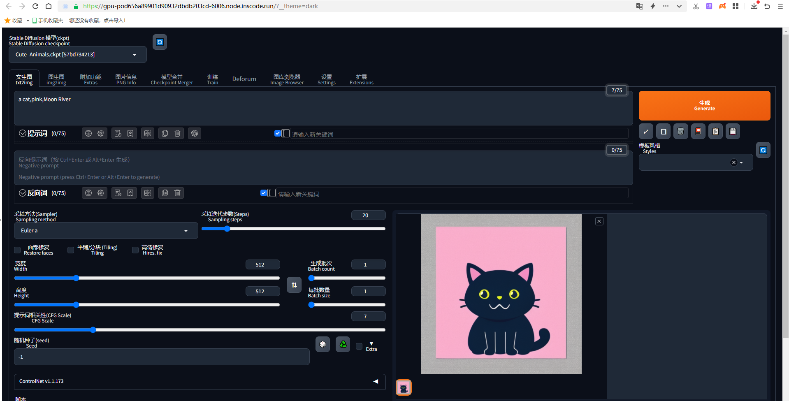This screenshot has height=401, width=789.
Task: Switch to the img2img tab
Action: click(x=56, y=78)
